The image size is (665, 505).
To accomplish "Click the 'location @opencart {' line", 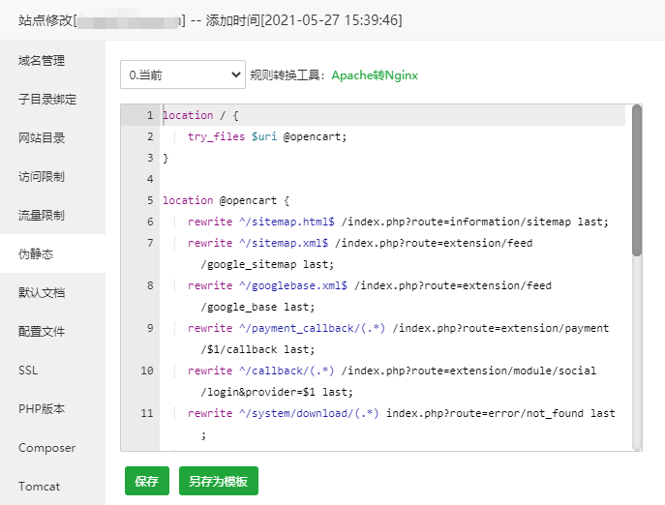I will [x=227, y=200].
